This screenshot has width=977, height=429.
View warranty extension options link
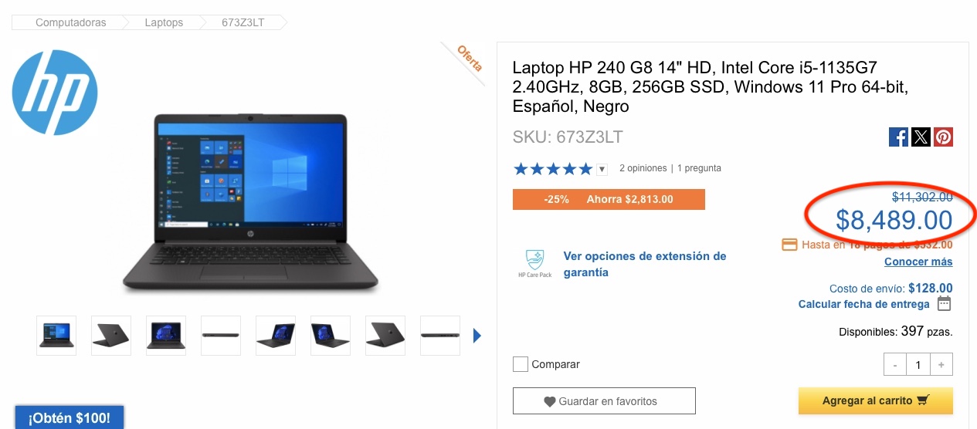point(645,264)
